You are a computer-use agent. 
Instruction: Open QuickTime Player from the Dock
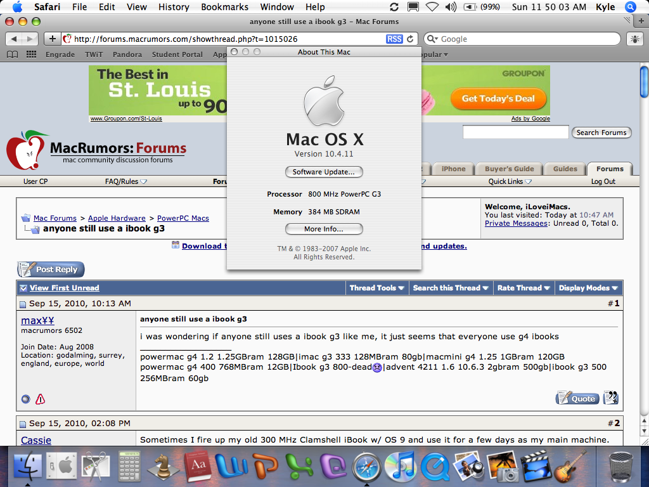(435, 467)
